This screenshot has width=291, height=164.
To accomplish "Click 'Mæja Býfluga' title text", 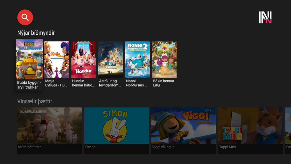I will point(56,83).
